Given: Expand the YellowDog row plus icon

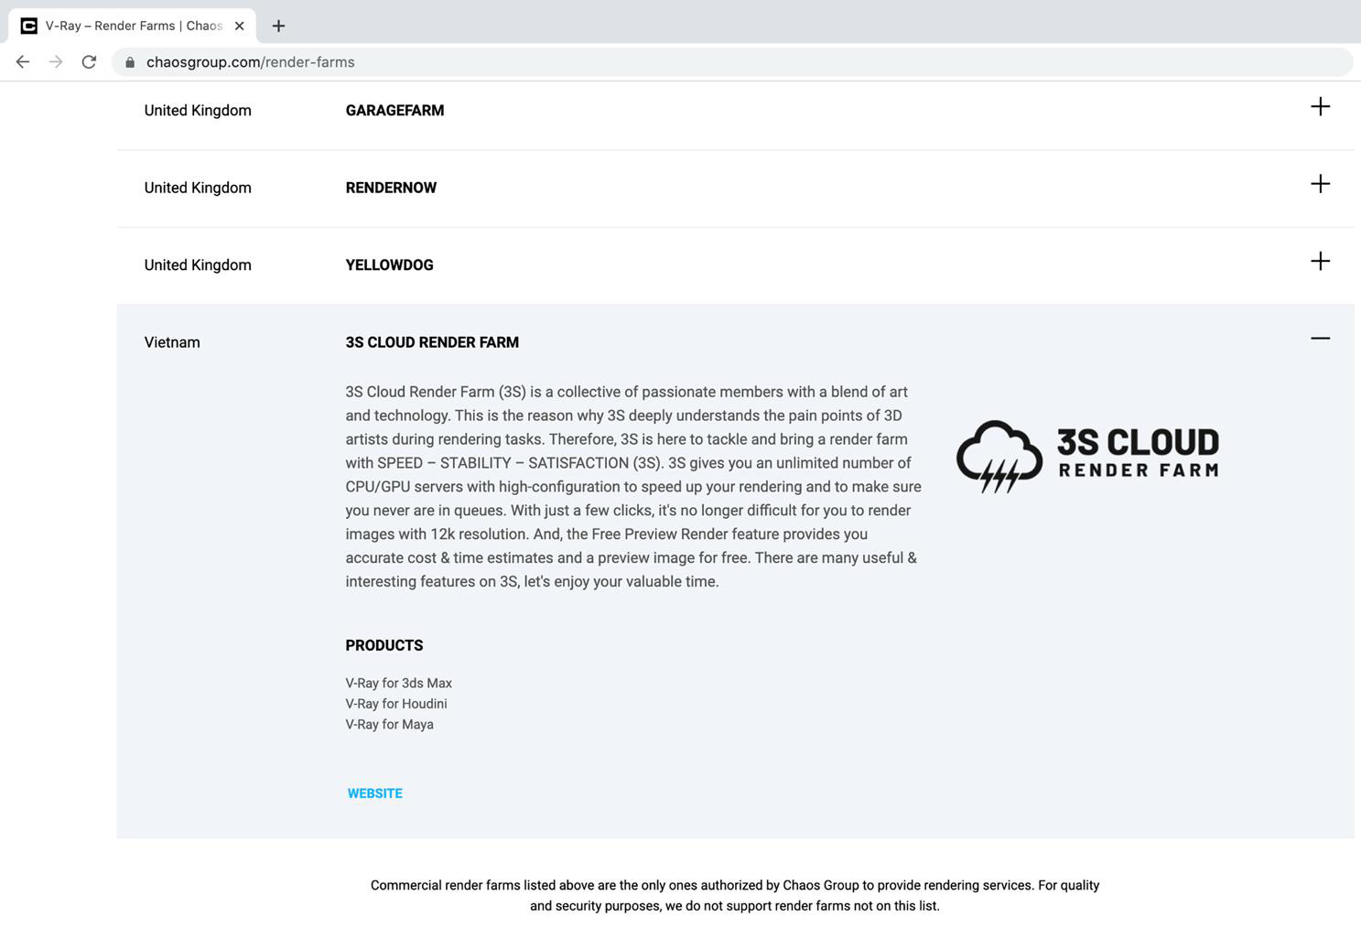Looking at the screenshot, I should point(1320,261).
